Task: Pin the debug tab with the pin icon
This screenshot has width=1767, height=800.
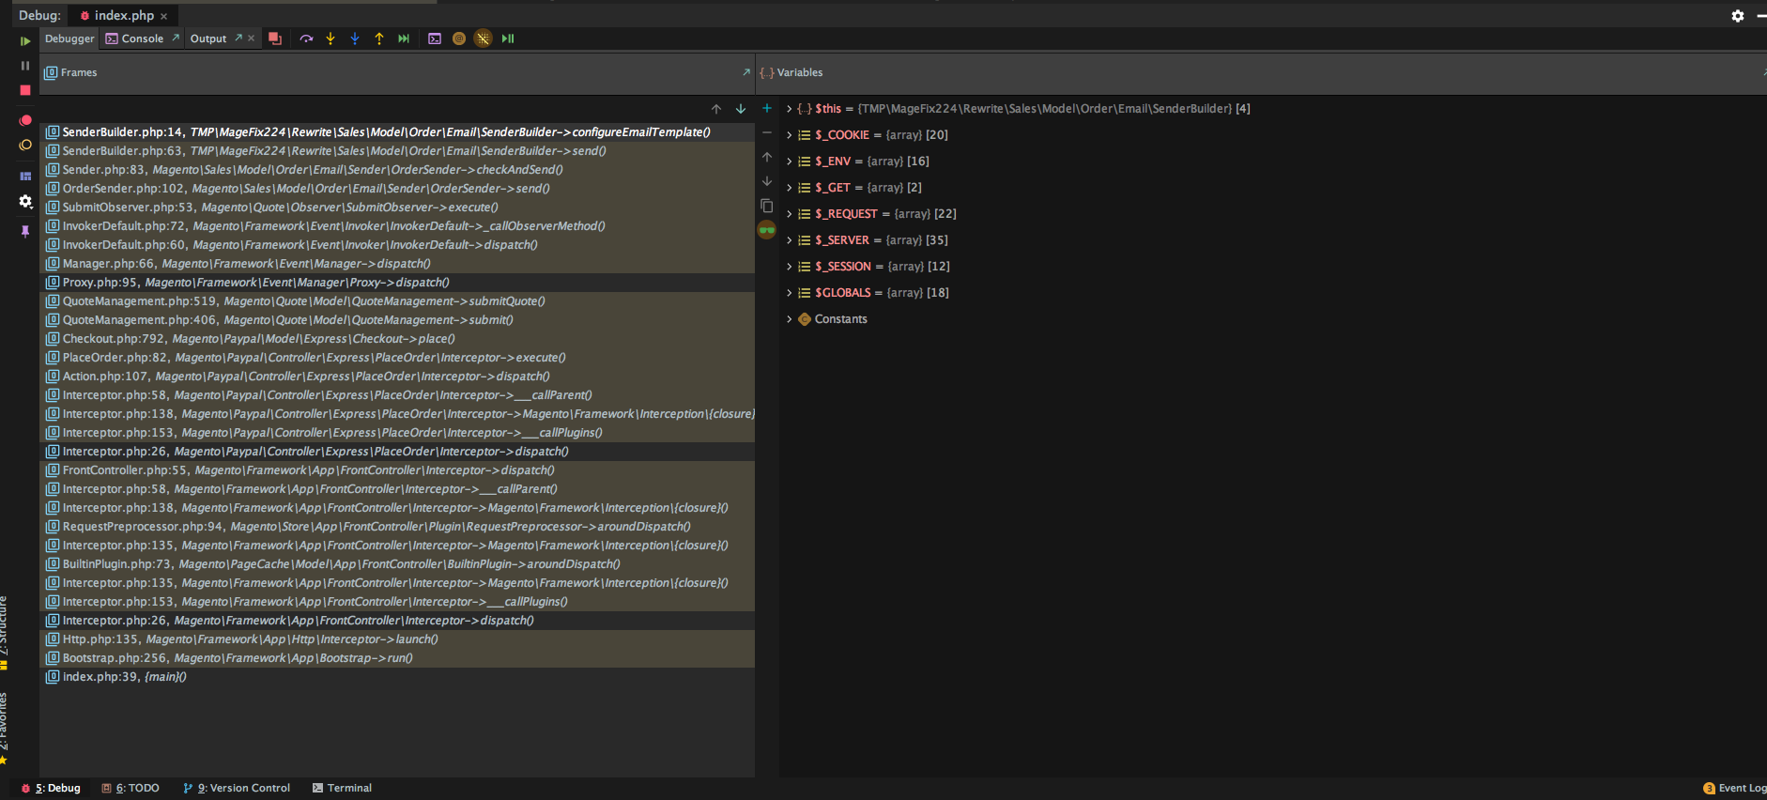Action: (x=25, y=230)
